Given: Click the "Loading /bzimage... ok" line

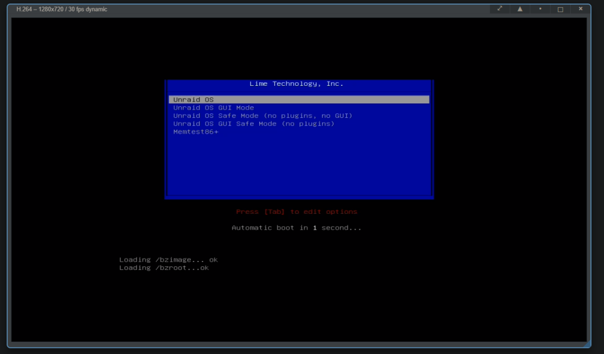Looking at the screenshot, I should coord(169,260).
